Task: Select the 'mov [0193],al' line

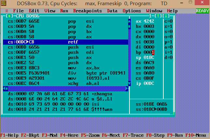Action: (66, 78)
